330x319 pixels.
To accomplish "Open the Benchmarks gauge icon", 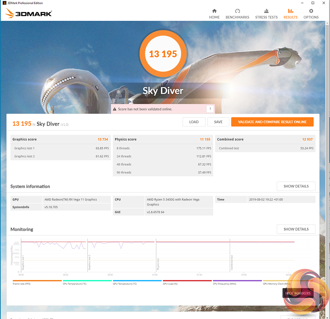I will (237, 11).
